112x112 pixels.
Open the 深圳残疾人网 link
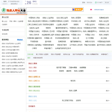tap(104, 31)
